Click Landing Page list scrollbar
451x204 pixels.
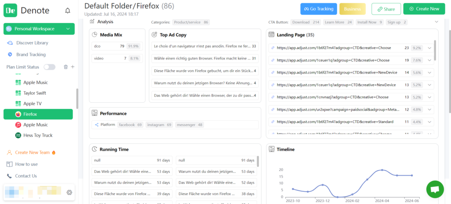[435, 50]
